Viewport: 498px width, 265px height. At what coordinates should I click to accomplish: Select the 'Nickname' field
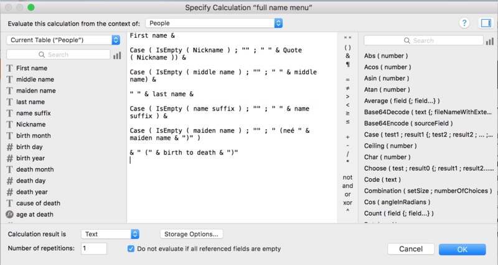[31, 124]
